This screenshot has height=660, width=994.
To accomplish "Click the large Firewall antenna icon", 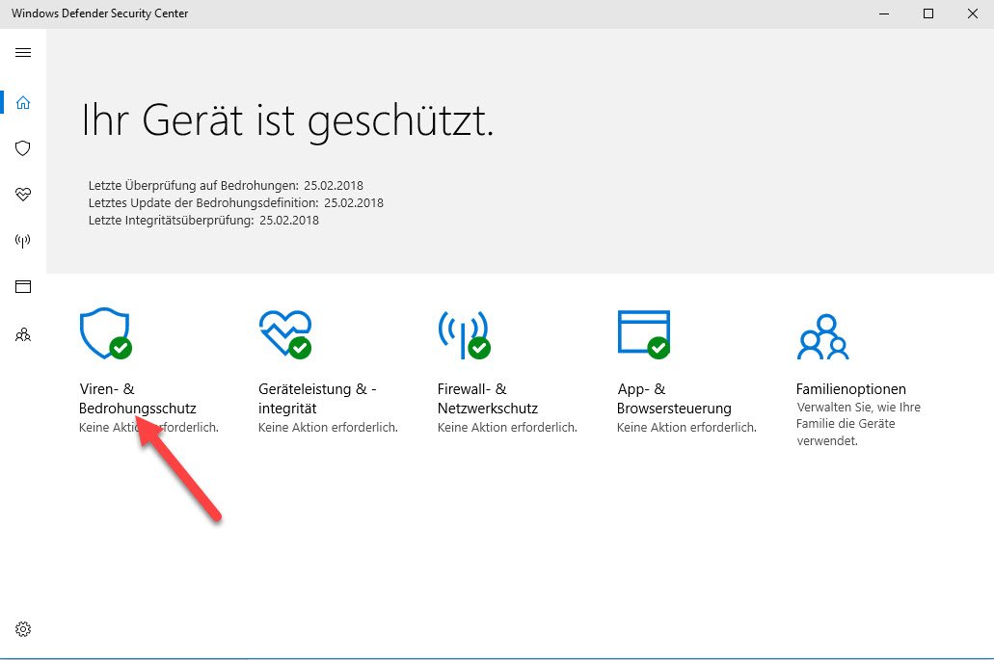I will click(464, 334).
